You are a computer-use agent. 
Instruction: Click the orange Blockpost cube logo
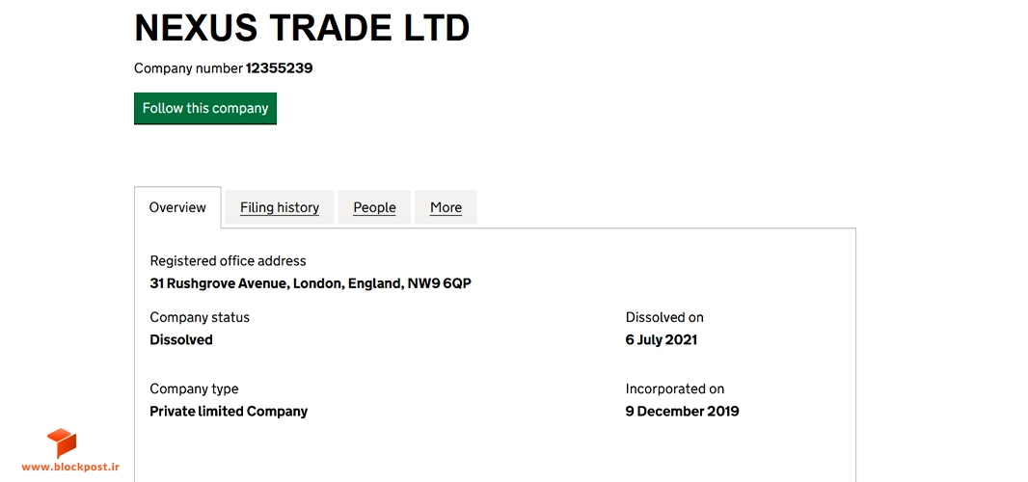[62, 442]
